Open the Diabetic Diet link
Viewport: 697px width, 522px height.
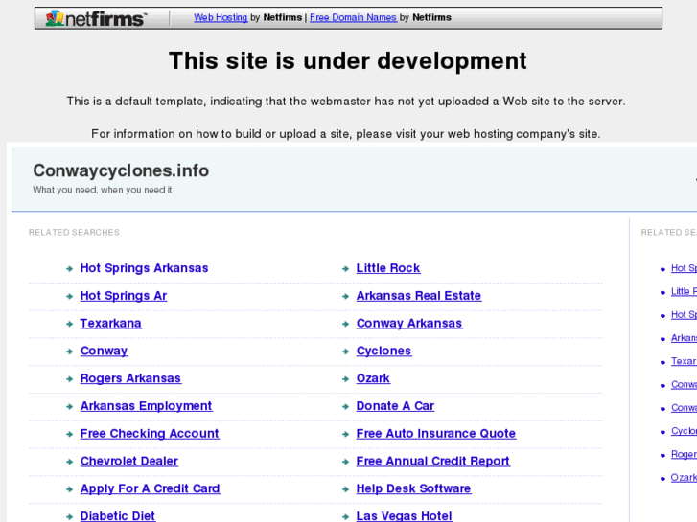pos(118,515)
